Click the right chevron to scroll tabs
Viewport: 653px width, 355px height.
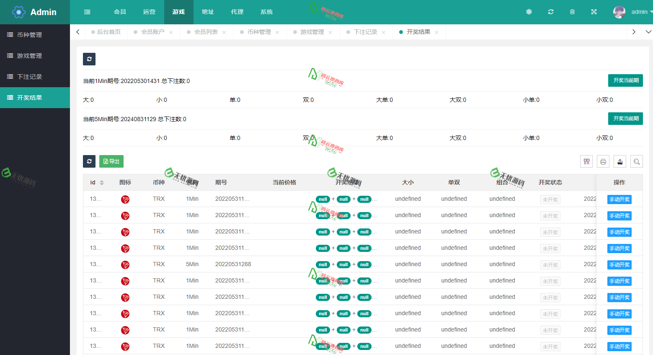(x=633, y=31)
